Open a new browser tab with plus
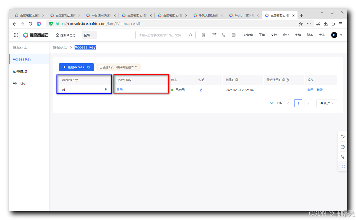This screenshot has height=220, width=356. point(302,15)
